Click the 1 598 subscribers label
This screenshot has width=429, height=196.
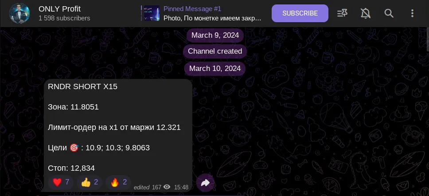[64, 18]
